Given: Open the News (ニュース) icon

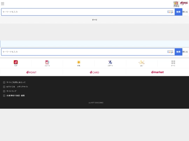Looking at the screenshot, I should [47, 62].
